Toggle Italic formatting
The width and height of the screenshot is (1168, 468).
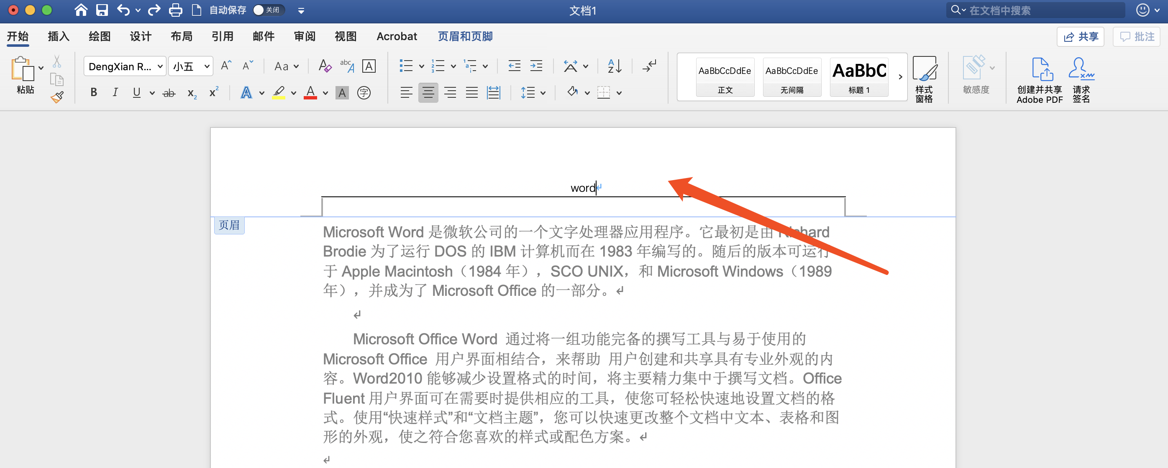point(115,92)
